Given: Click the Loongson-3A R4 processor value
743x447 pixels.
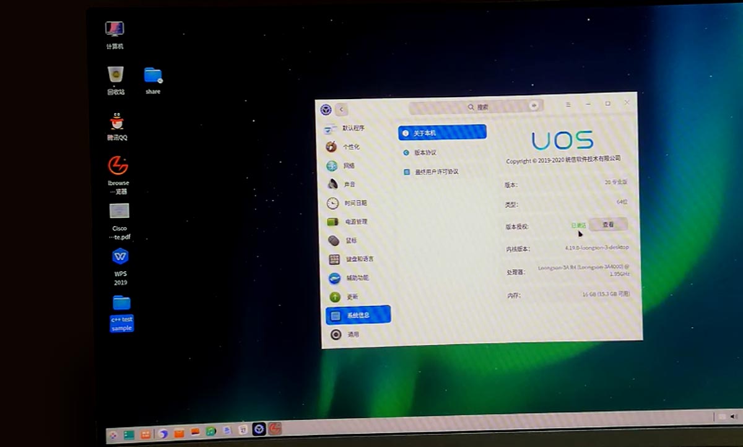Looking at the screenshot, I should (584, 271).
